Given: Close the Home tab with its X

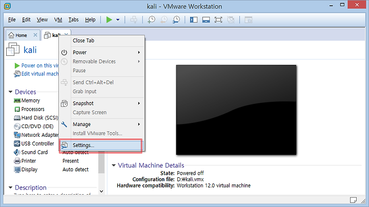Looking at the screenshot, I should (35, 35).
